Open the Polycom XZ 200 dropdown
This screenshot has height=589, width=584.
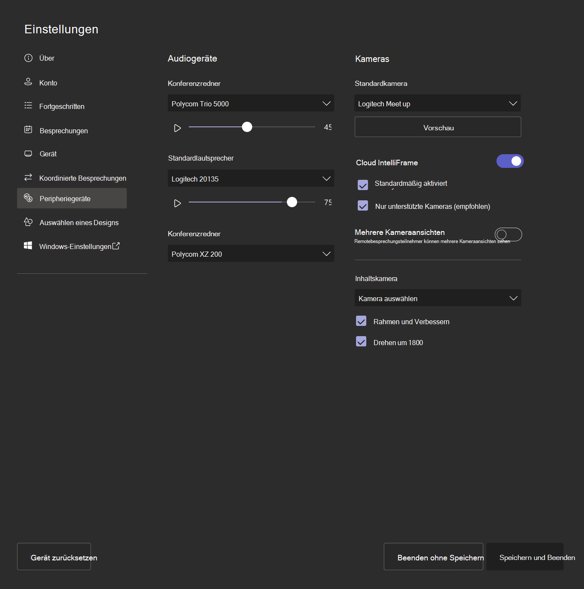tap(251, 253)
